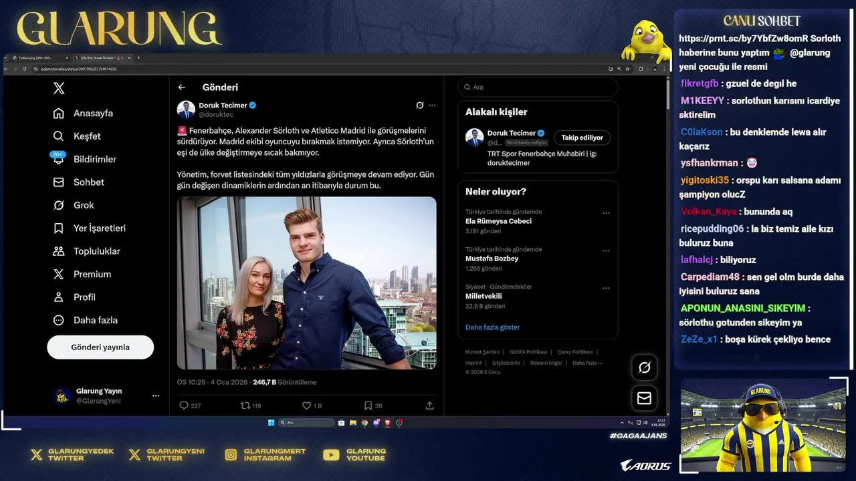Open Profil page

point(74,297)
